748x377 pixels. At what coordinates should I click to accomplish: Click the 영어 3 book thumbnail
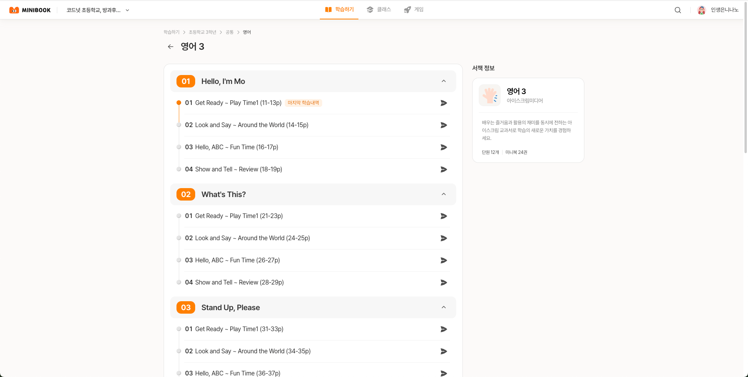(x=489, y=95)
